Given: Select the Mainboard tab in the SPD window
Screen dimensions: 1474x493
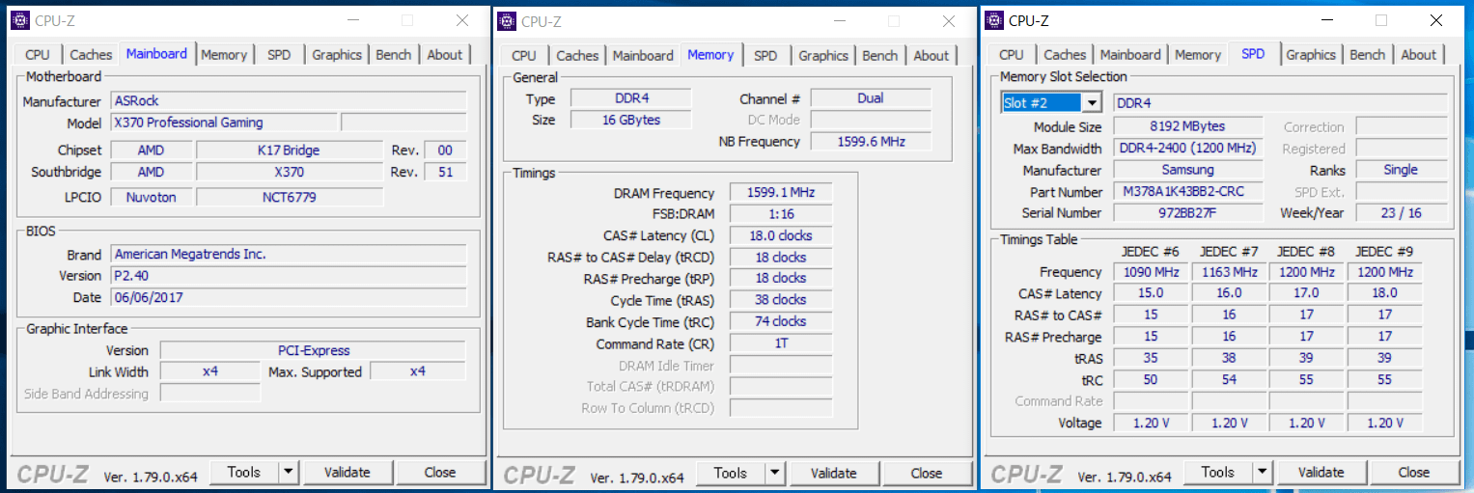Looking at the screenshot, I should pos(1130,55).
